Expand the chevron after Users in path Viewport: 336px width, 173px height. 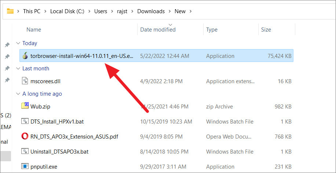click(112, 11)
